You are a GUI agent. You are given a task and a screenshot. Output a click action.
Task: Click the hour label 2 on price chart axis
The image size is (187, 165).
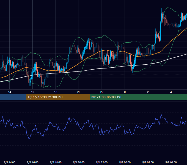(x=148, y=92)
